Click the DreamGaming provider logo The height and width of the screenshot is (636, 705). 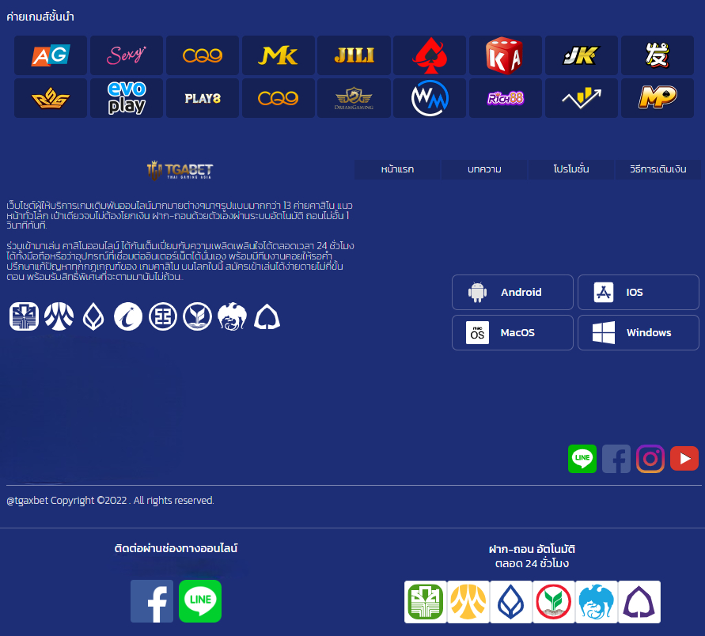coord(354,97)
